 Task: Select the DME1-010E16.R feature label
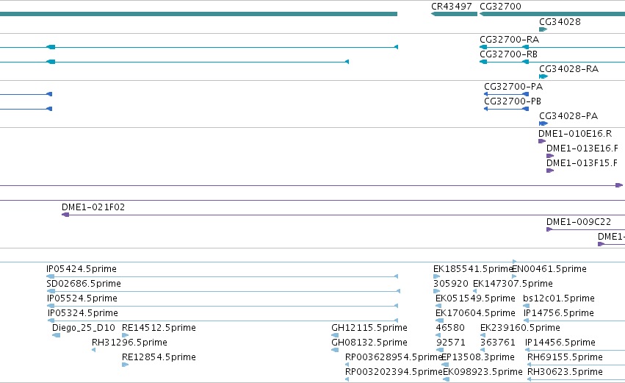point(575,134)
